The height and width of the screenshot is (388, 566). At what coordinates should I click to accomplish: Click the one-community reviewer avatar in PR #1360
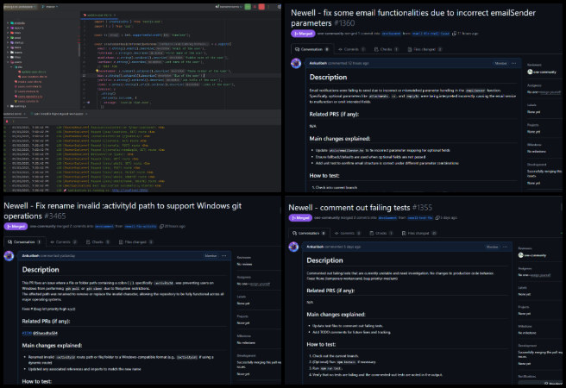[x=530, y=72]
